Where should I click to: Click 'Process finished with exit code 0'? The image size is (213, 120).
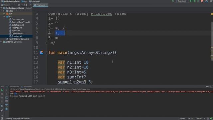[x=27, y=96]
